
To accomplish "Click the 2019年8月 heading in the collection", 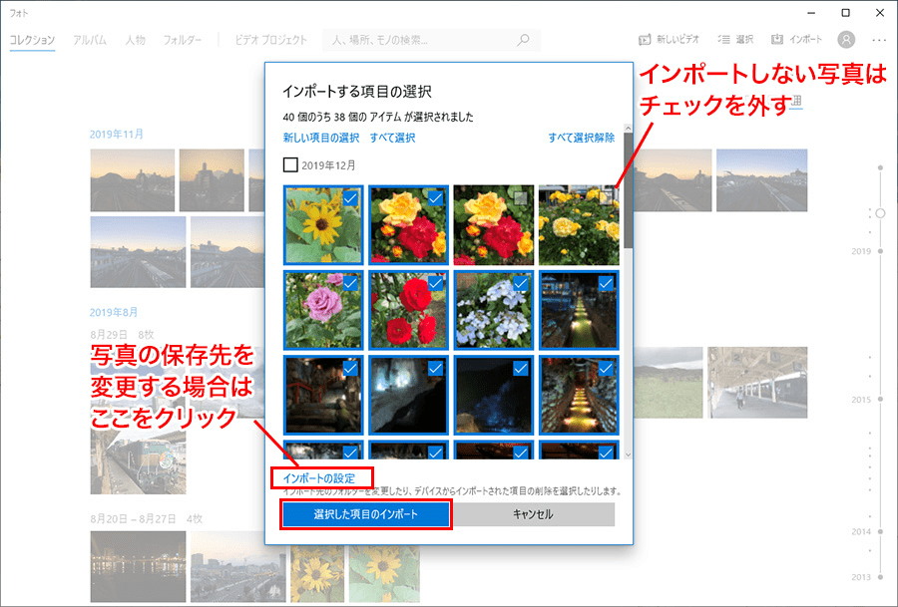I will (x=114, y=312).
